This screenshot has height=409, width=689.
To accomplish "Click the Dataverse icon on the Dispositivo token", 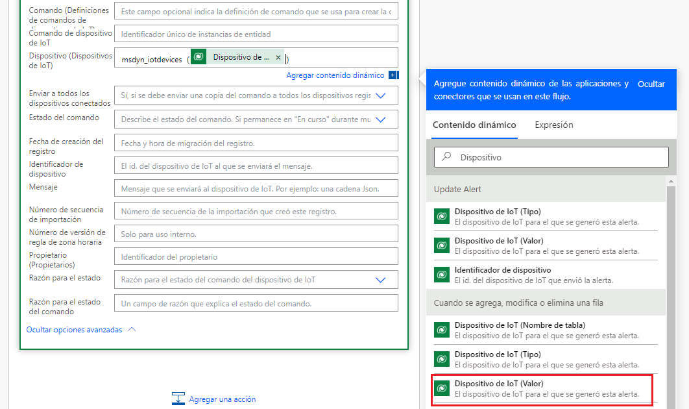I will click(199, 56).
